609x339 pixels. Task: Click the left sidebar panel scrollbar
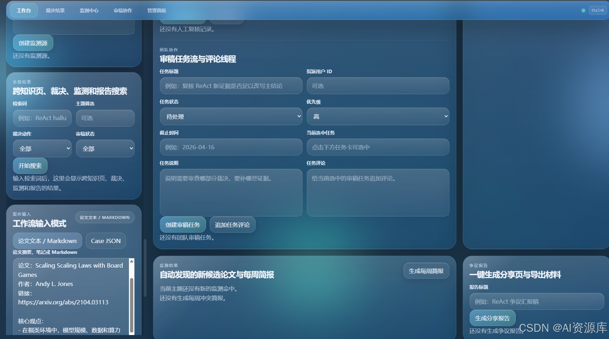[x=145, y=268]
